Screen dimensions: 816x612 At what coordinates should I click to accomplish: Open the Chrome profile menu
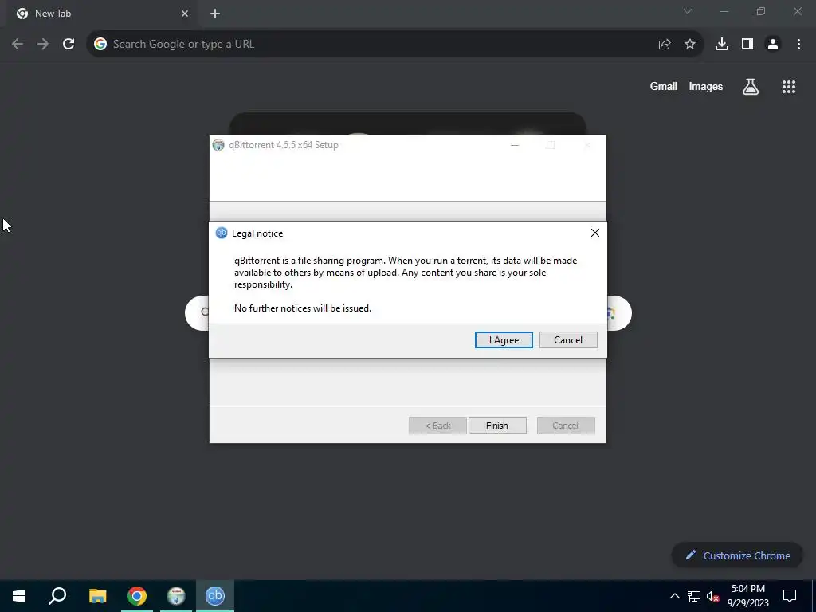click(x=773, y=44)
